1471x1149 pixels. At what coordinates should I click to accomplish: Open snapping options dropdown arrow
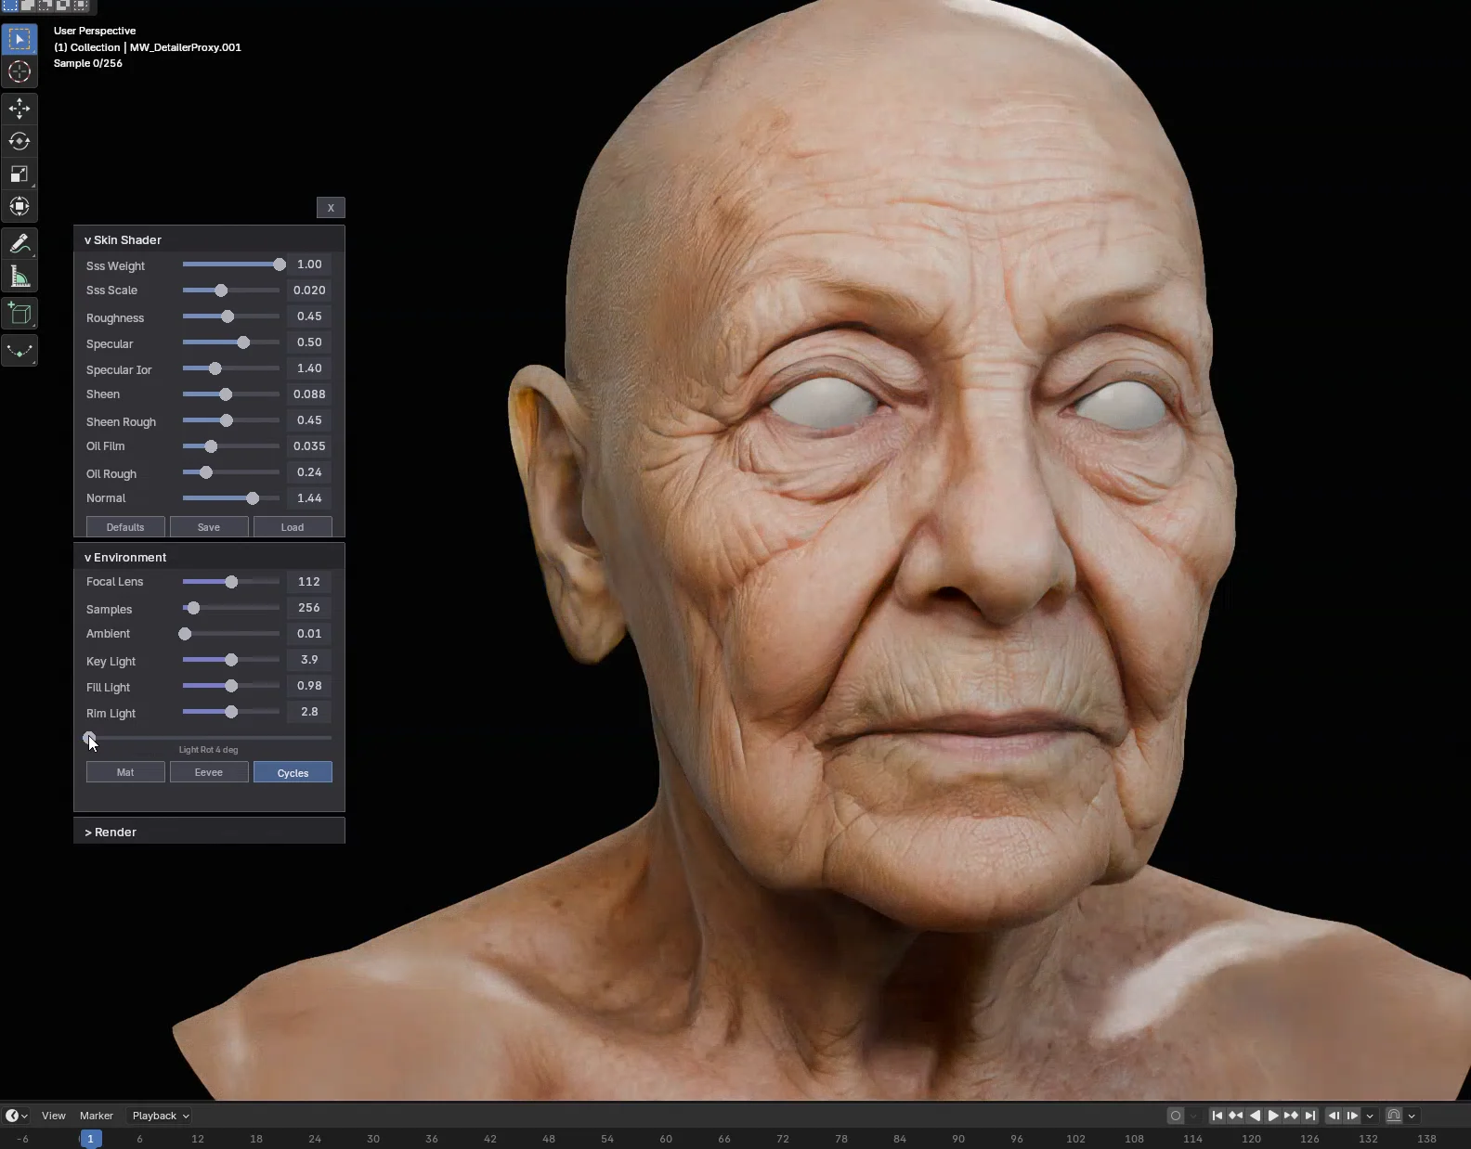pos(1412,1116)
